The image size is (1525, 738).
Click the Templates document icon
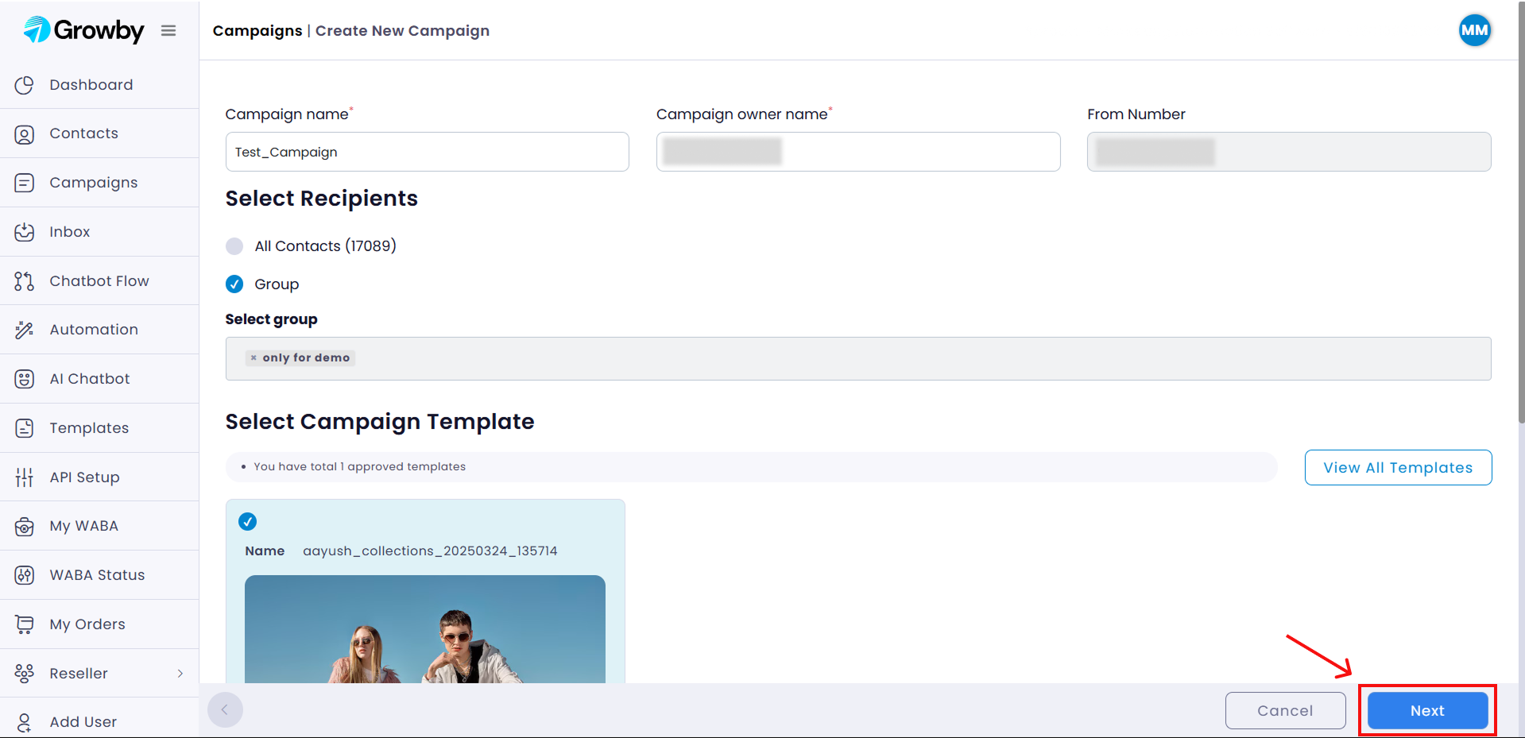25,428
